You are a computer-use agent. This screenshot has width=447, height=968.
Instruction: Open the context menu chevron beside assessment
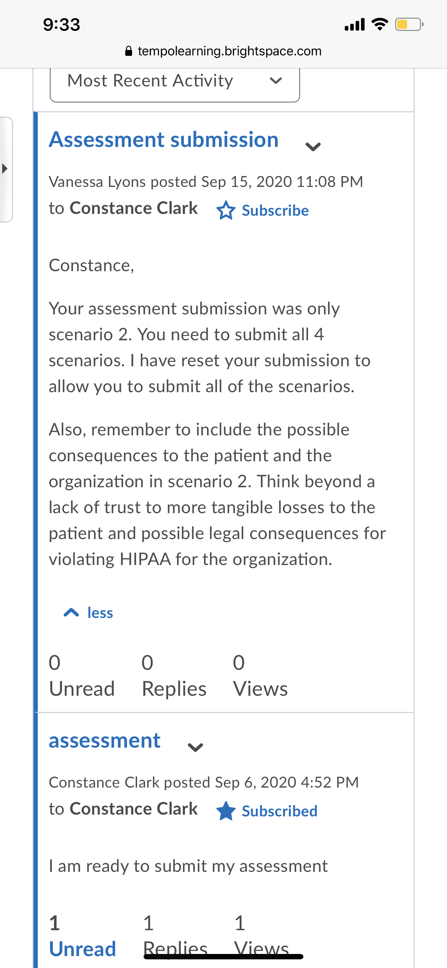tap(195, 747)
